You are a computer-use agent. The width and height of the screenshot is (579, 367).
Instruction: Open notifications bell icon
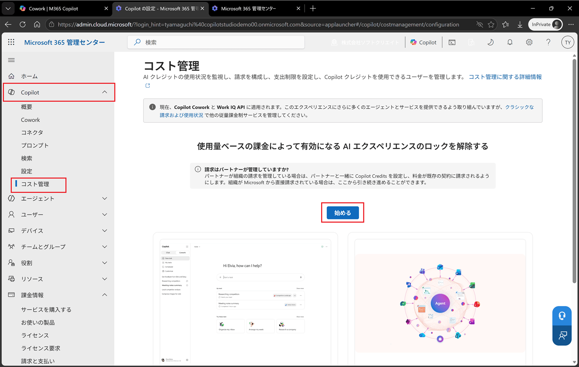510,42
